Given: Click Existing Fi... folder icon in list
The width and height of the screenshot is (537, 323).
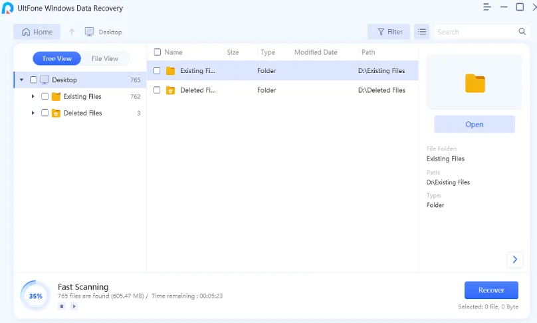Looking at the screenshot, I should point(170,71).
